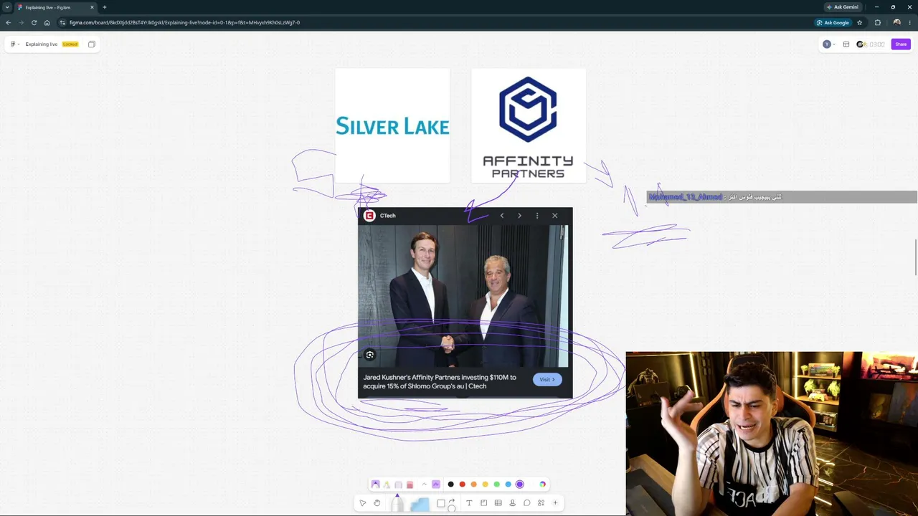This screenshot has width=918, height=516.
Task: Choose the green pen color
Action: coord(497,484)
